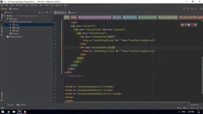Open the Terminal tool window
The width and height of the screenshot is (203, 114).
pos(9,105)
